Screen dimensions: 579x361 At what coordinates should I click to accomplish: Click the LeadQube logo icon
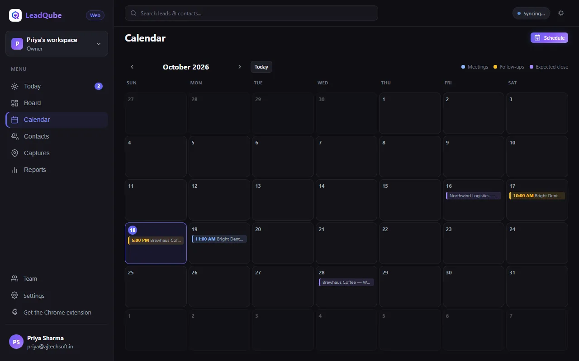point(15,15)
